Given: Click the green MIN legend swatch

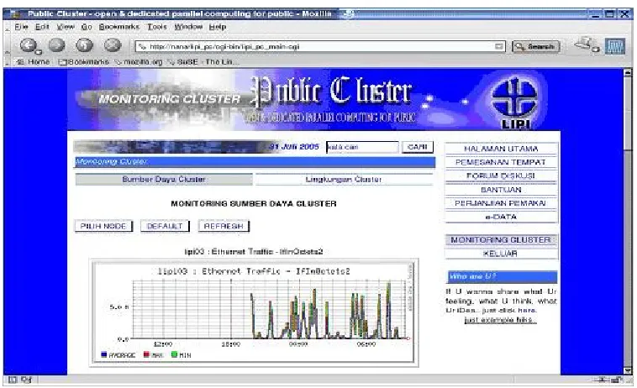Looking at the screenshot, I should [x=174, y=354].
